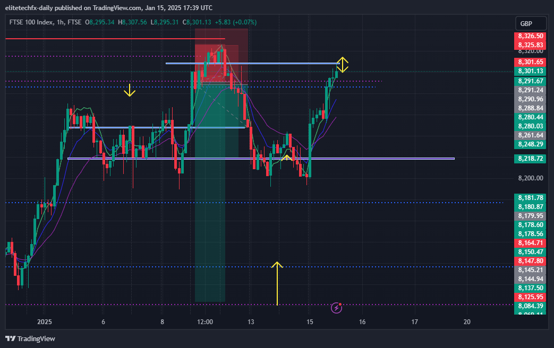Click date 8 on the time axis
Image resolution: width=554 pixels, height=348 pixels.
[x=162, y=322]
